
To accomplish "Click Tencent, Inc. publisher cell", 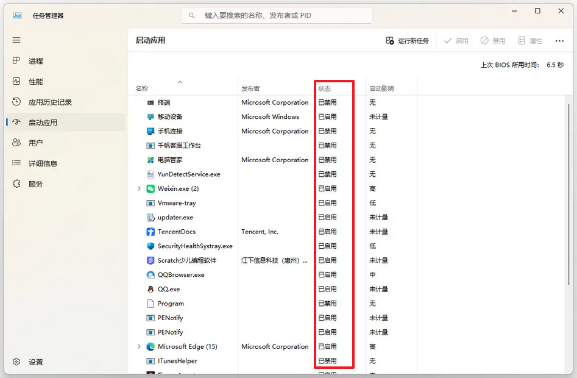I will click(260, 232).
